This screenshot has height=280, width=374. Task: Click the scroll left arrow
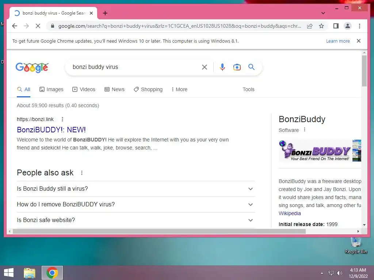coord(9,231)
